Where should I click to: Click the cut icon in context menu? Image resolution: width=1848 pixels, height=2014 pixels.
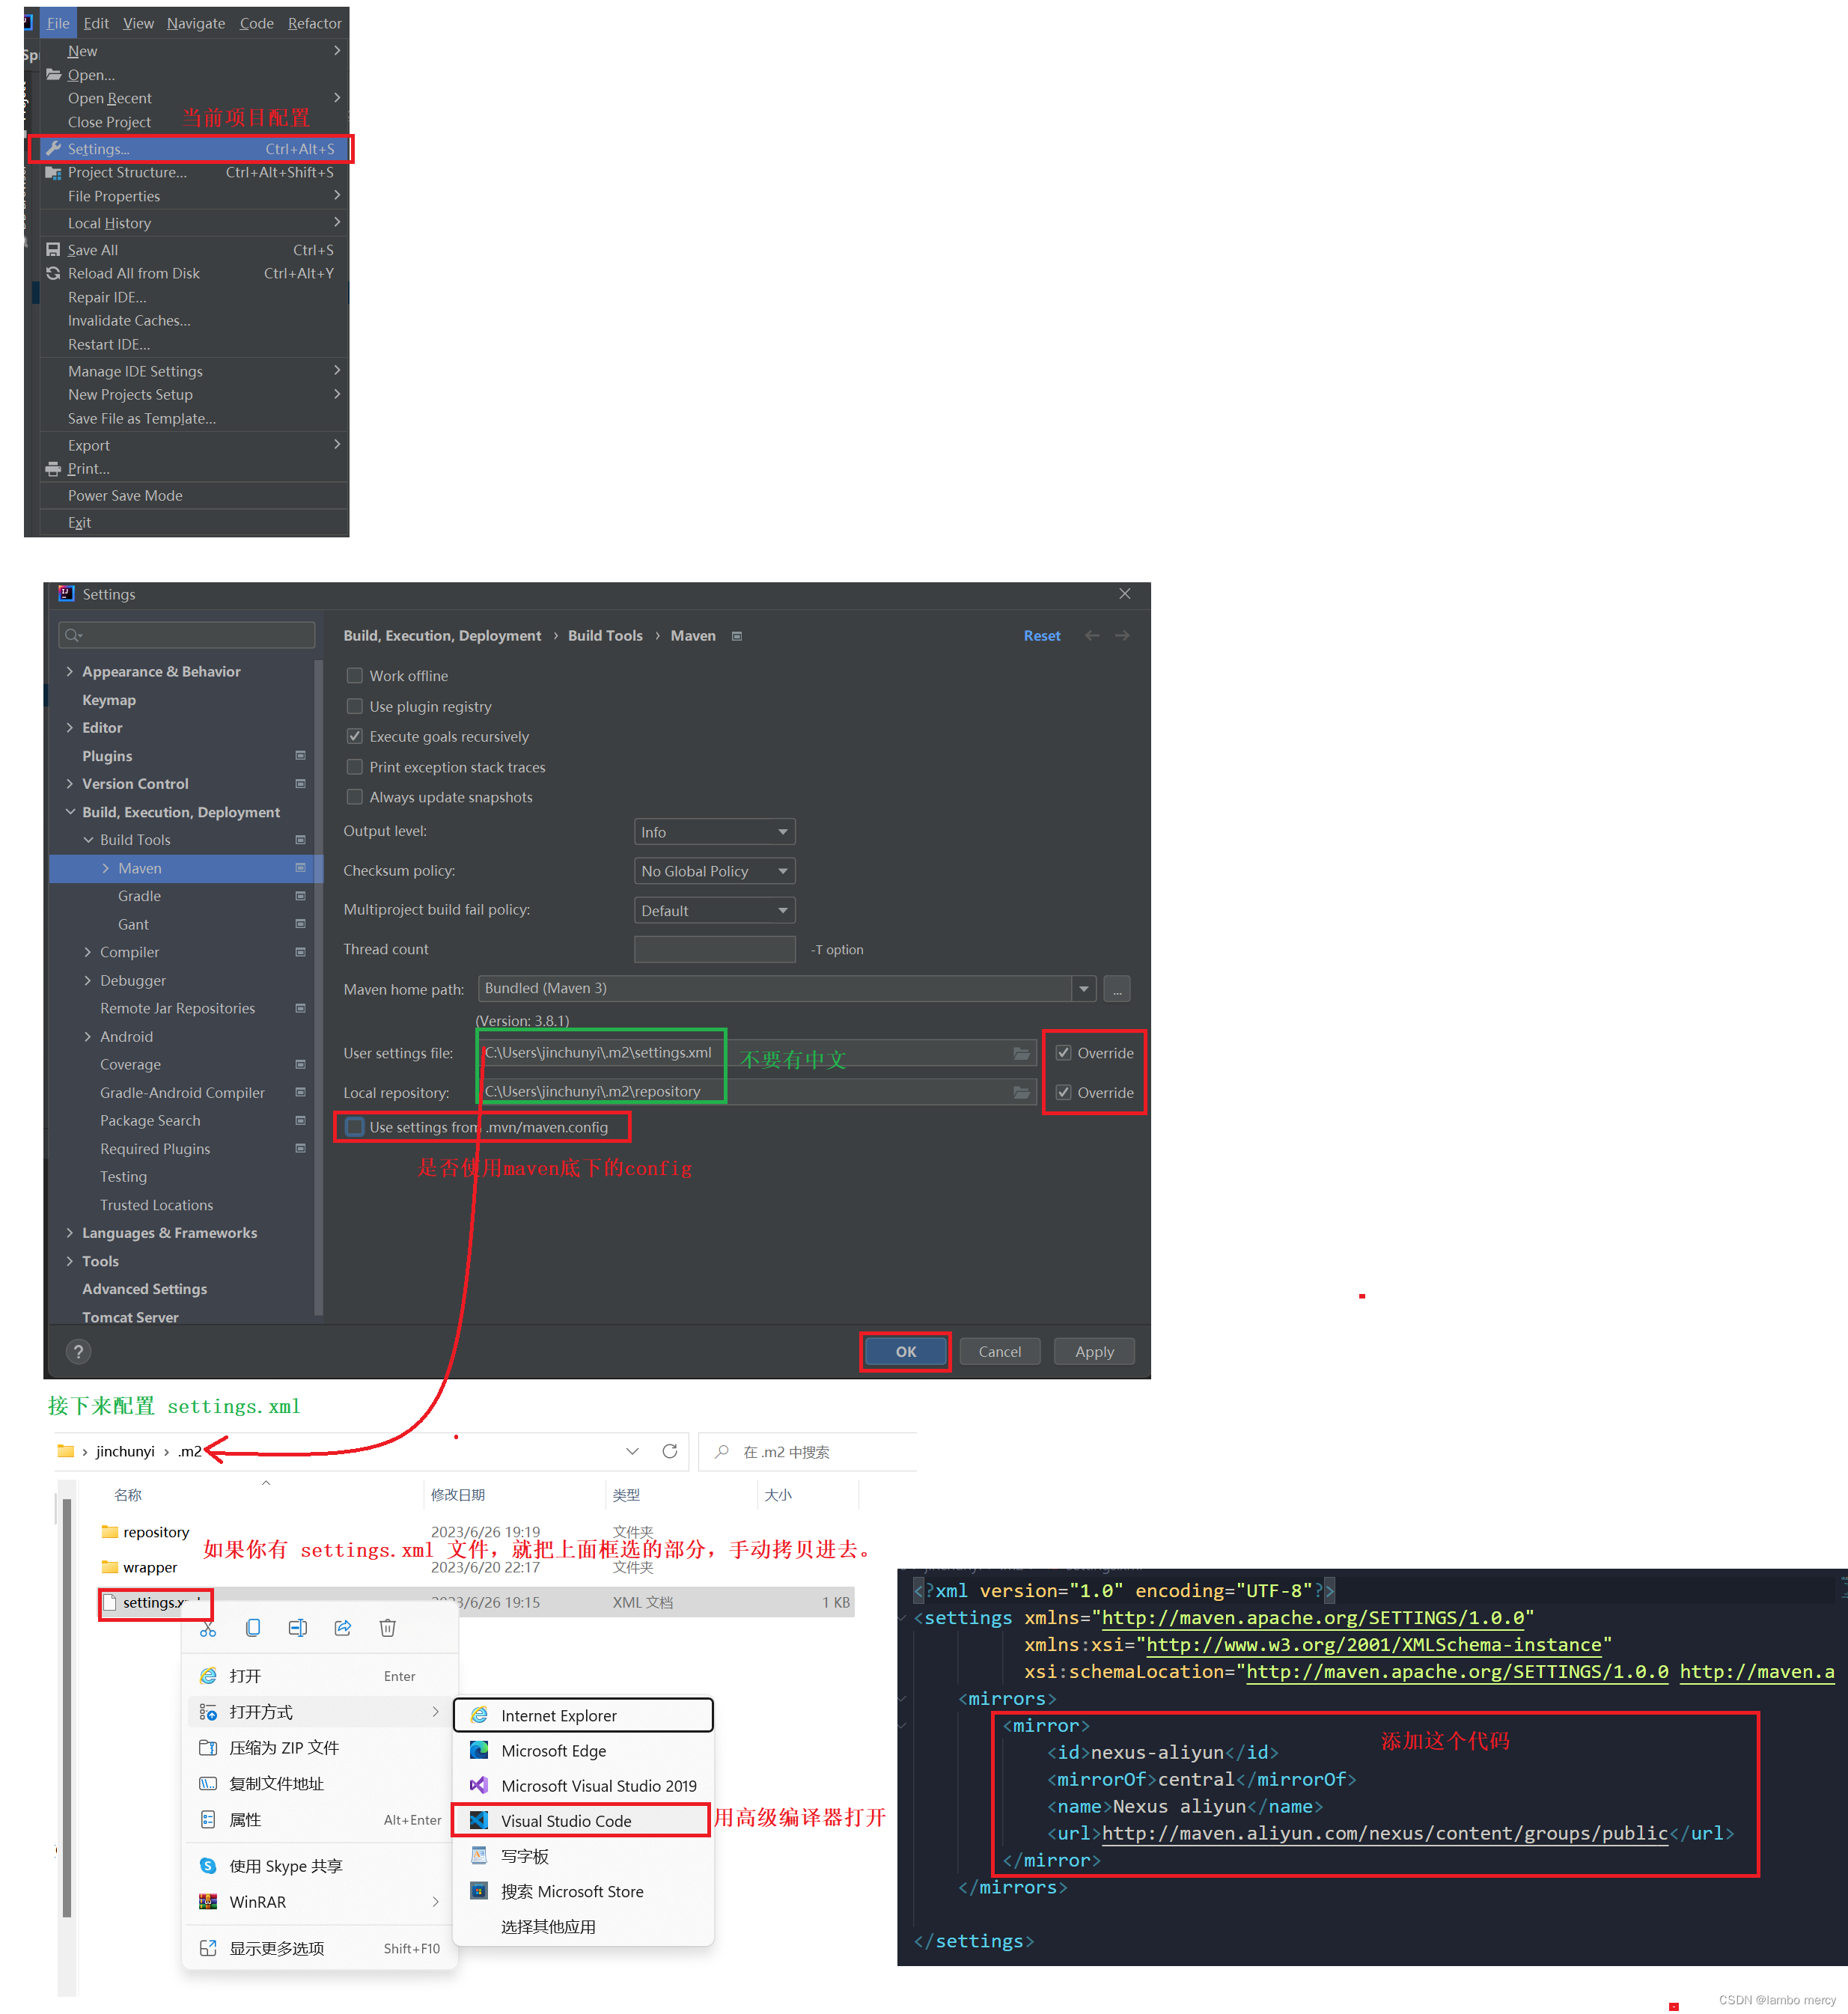point(208,1629)
